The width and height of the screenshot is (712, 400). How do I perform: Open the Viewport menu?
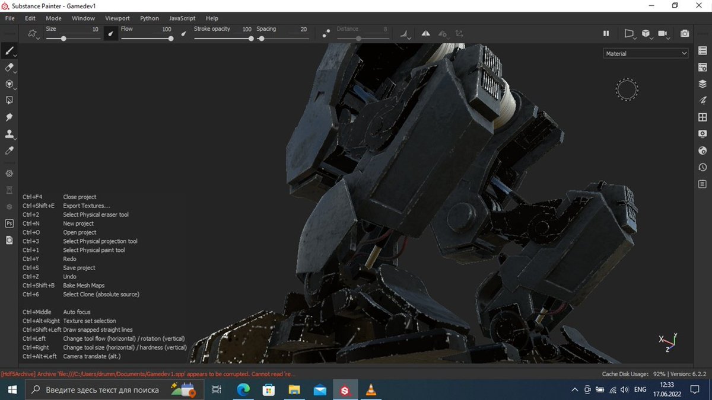point(117,18)
